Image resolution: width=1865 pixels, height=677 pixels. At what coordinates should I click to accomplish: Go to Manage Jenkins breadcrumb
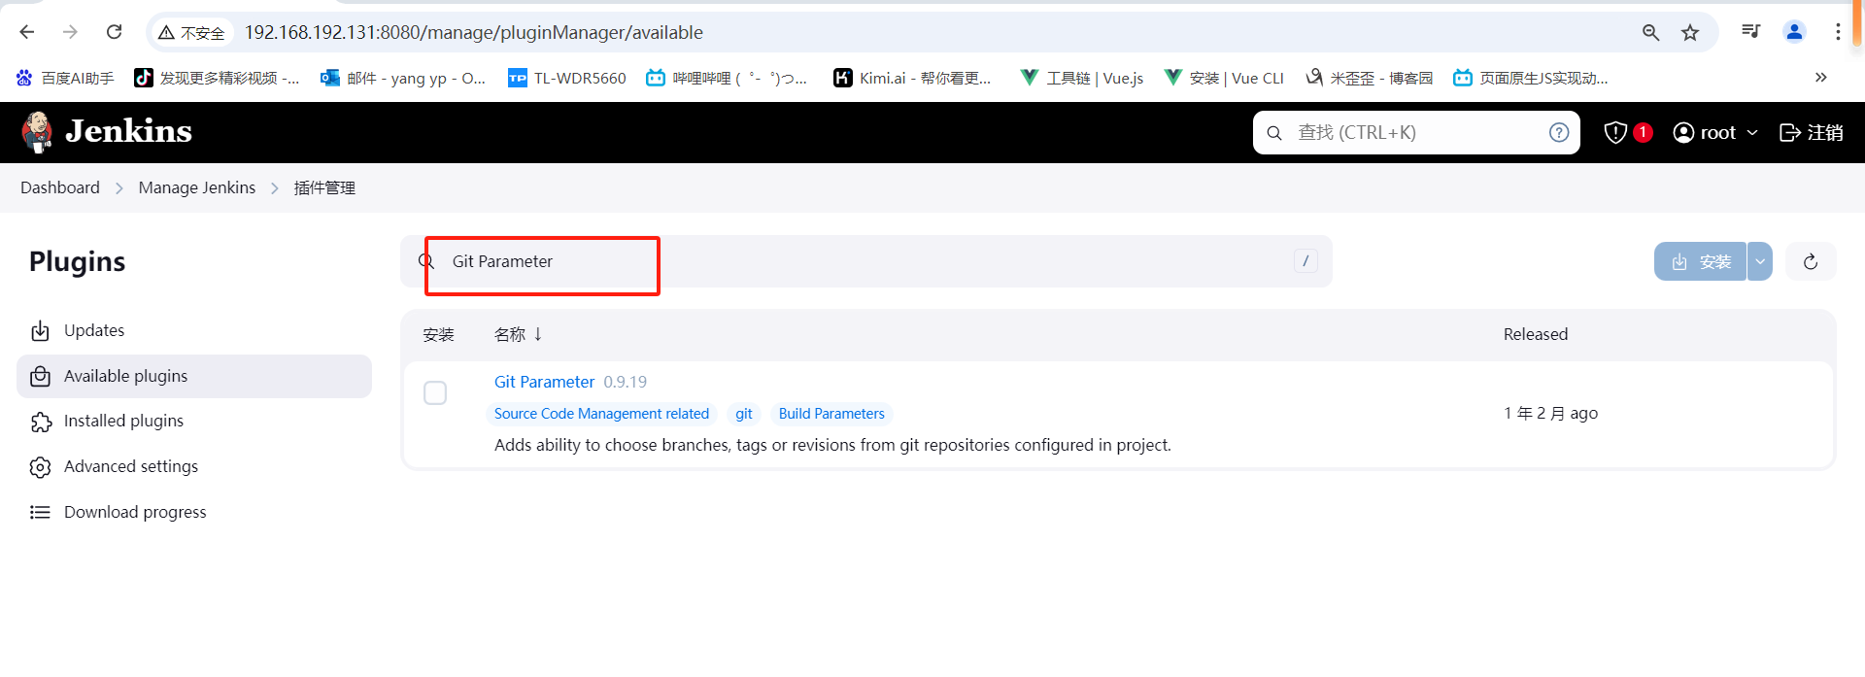tap(197, 187)
